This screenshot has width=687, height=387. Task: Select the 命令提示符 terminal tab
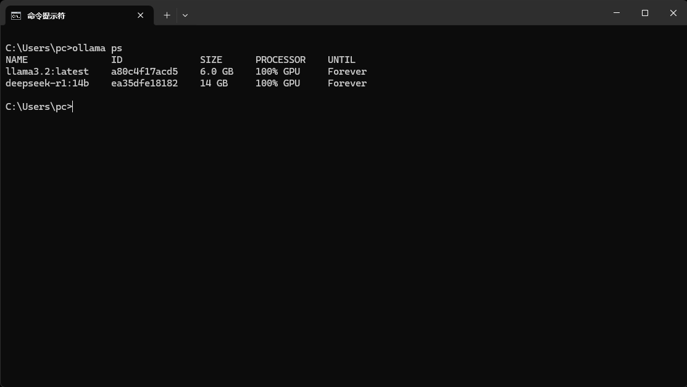tap(79, 15)
